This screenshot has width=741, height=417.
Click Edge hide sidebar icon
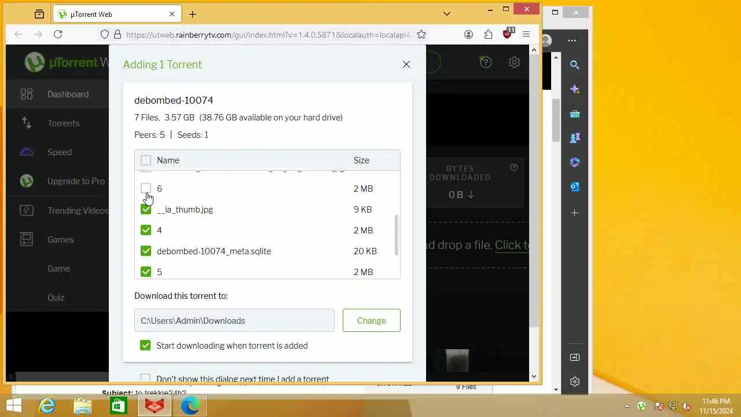pyautogui.click(x=575, y=357)
